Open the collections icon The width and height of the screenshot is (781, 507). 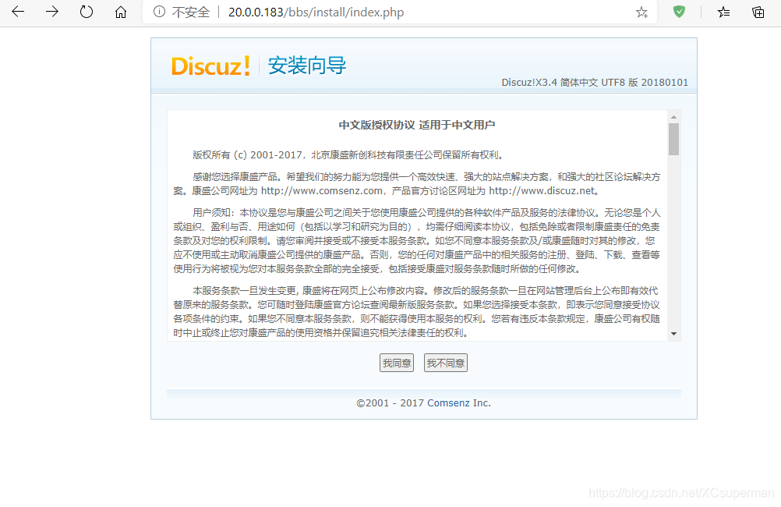758,12
